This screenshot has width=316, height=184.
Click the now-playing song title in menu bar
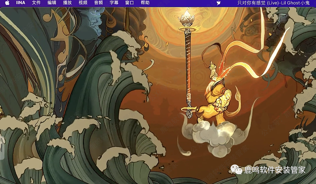point(273,3)
